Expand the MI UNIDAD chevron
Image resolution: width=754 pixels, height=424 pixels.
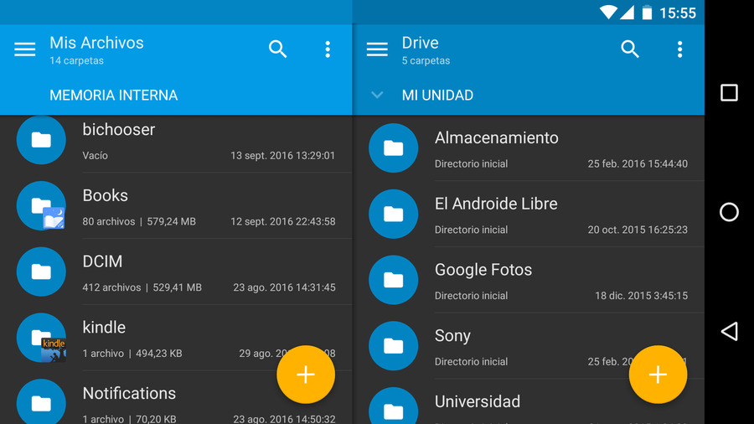[x=377, y=96]
